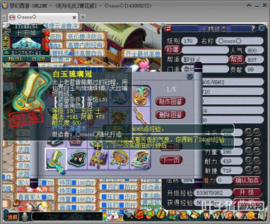Click the 升级 level up button

tap(247, 193)
